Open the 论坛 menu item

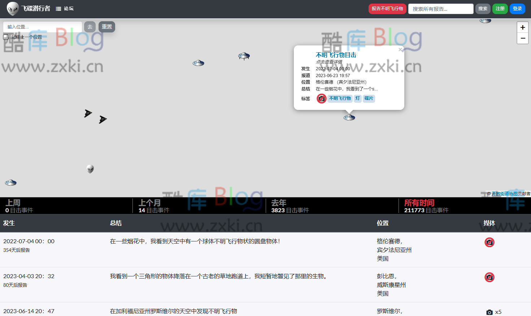[65, 8]
